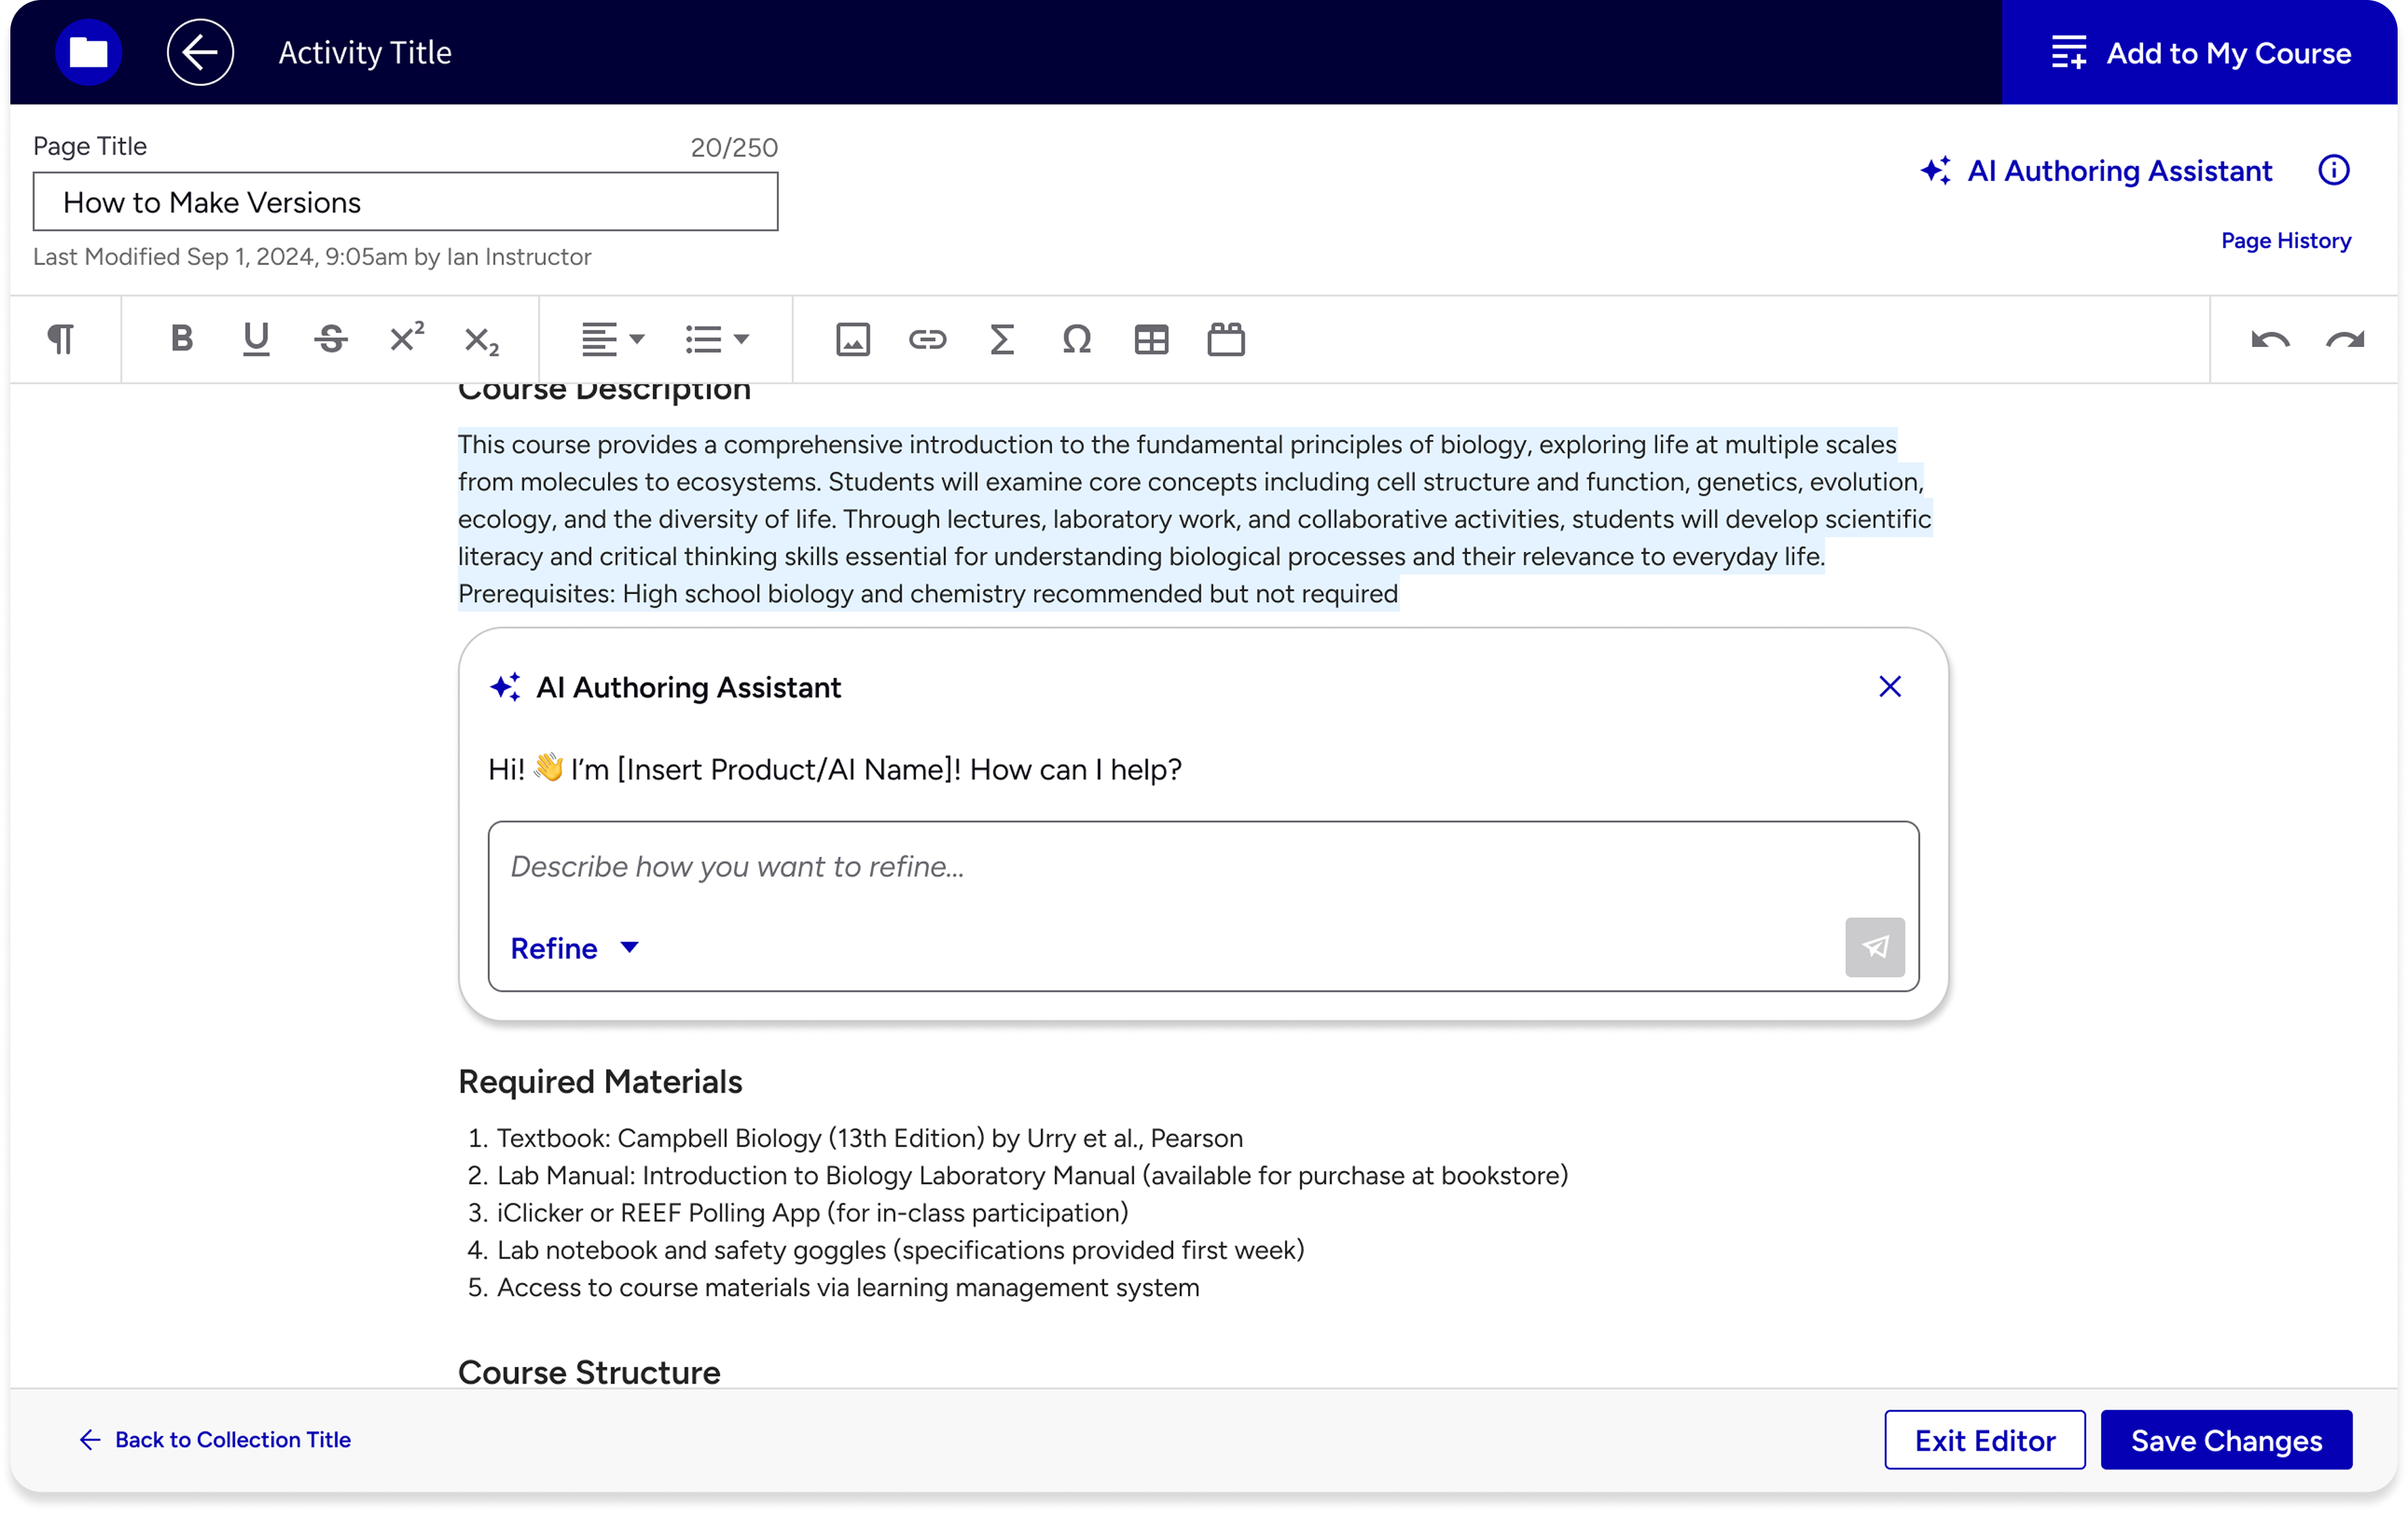The image size is (2408, 1513).
Task: Open paragraph formatting pilcrow tool
Action: click(61, 339)
